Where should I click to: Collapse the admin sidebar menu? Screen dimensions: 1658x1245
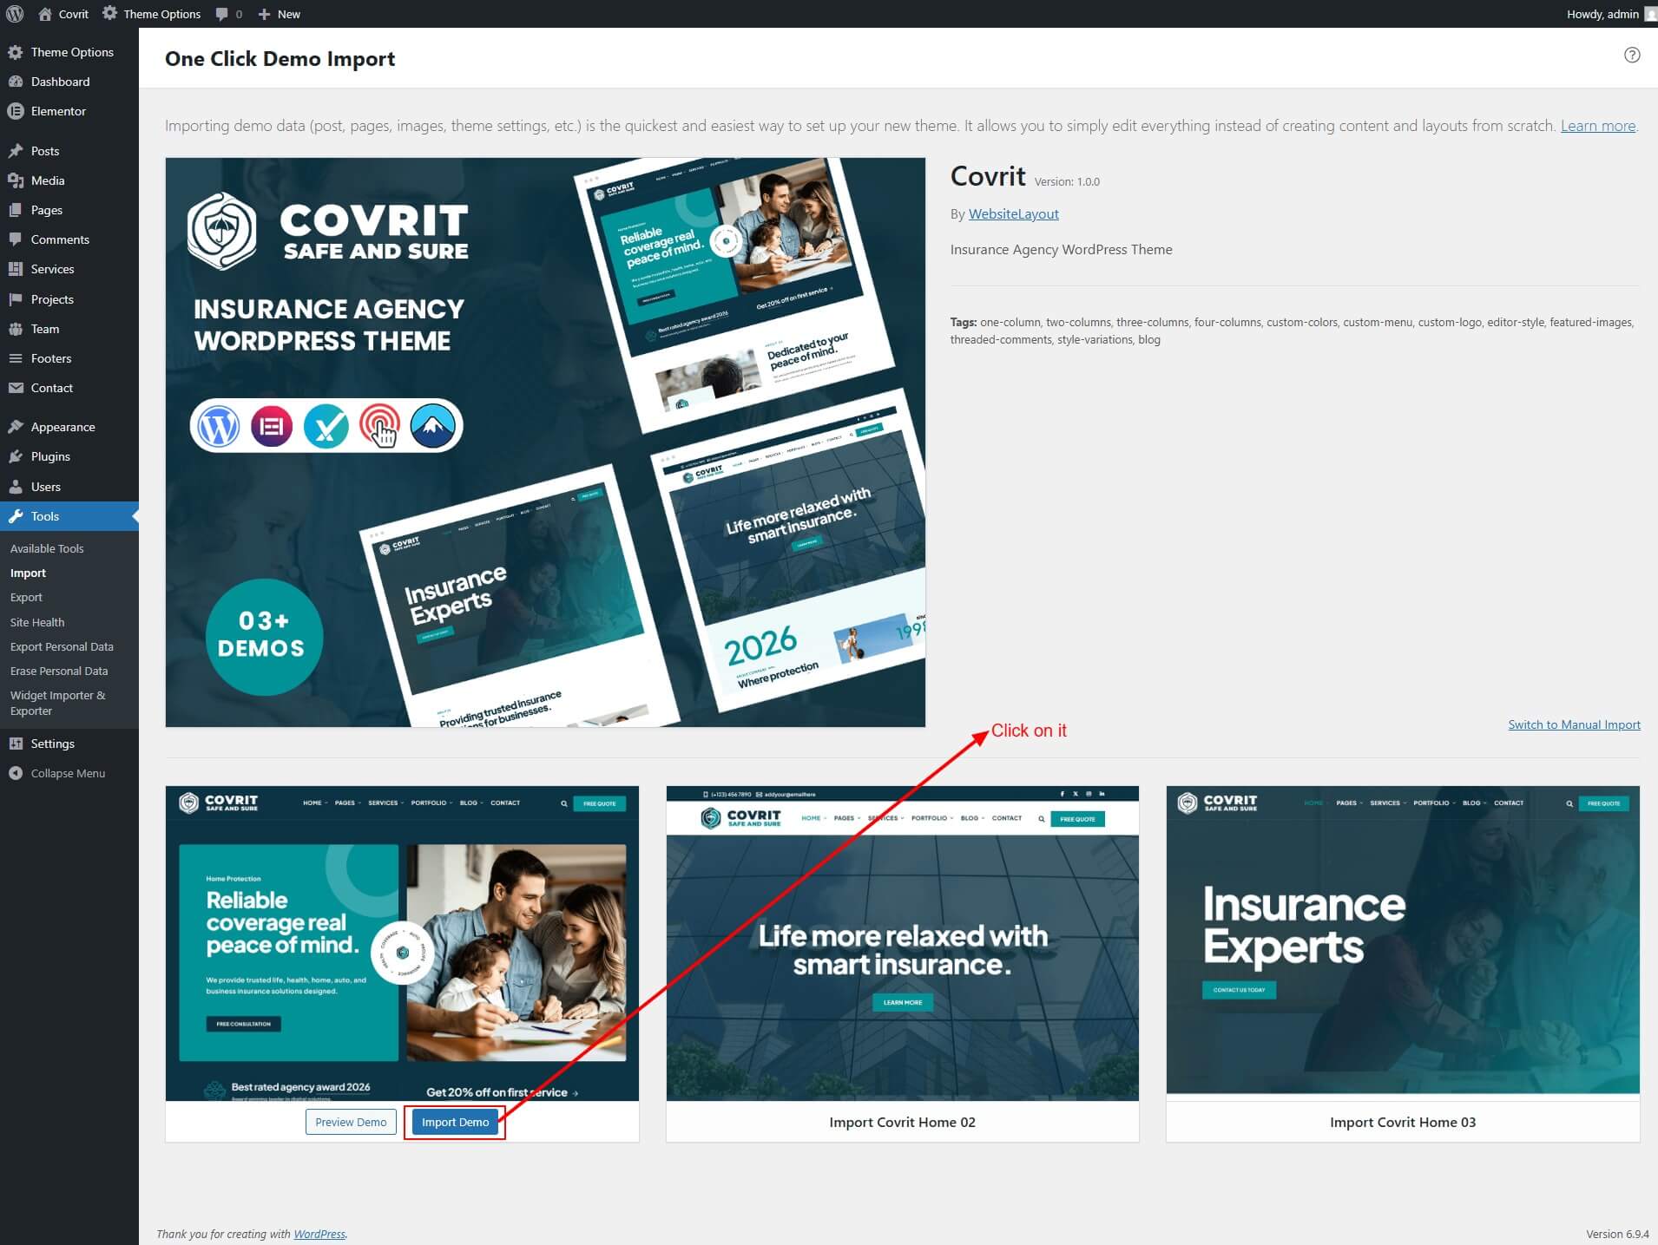coord(57,773)
